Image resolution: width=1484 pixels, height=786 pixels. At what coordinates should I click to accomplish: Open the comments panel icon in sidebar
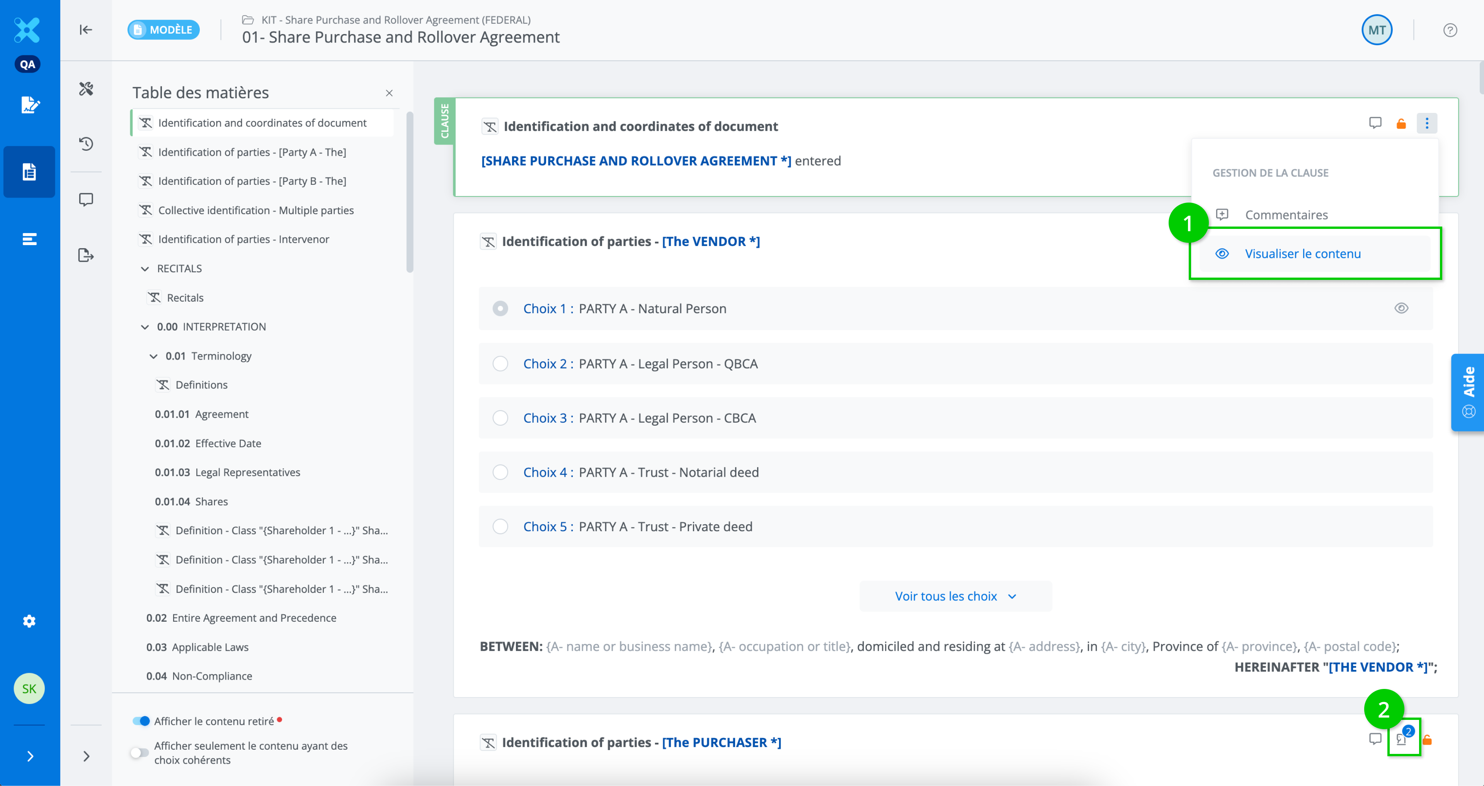86,199
